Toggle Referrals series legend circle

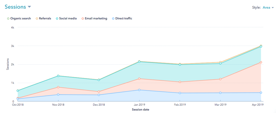(x=36, y=18)
